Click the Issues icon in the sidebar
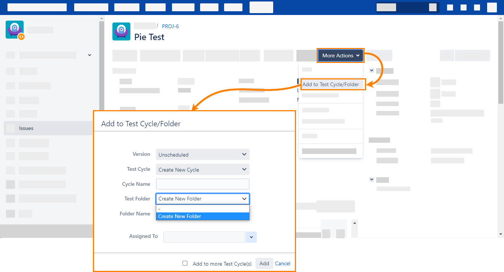This screenshot has height=272, width=504. [x=10, y=128]
